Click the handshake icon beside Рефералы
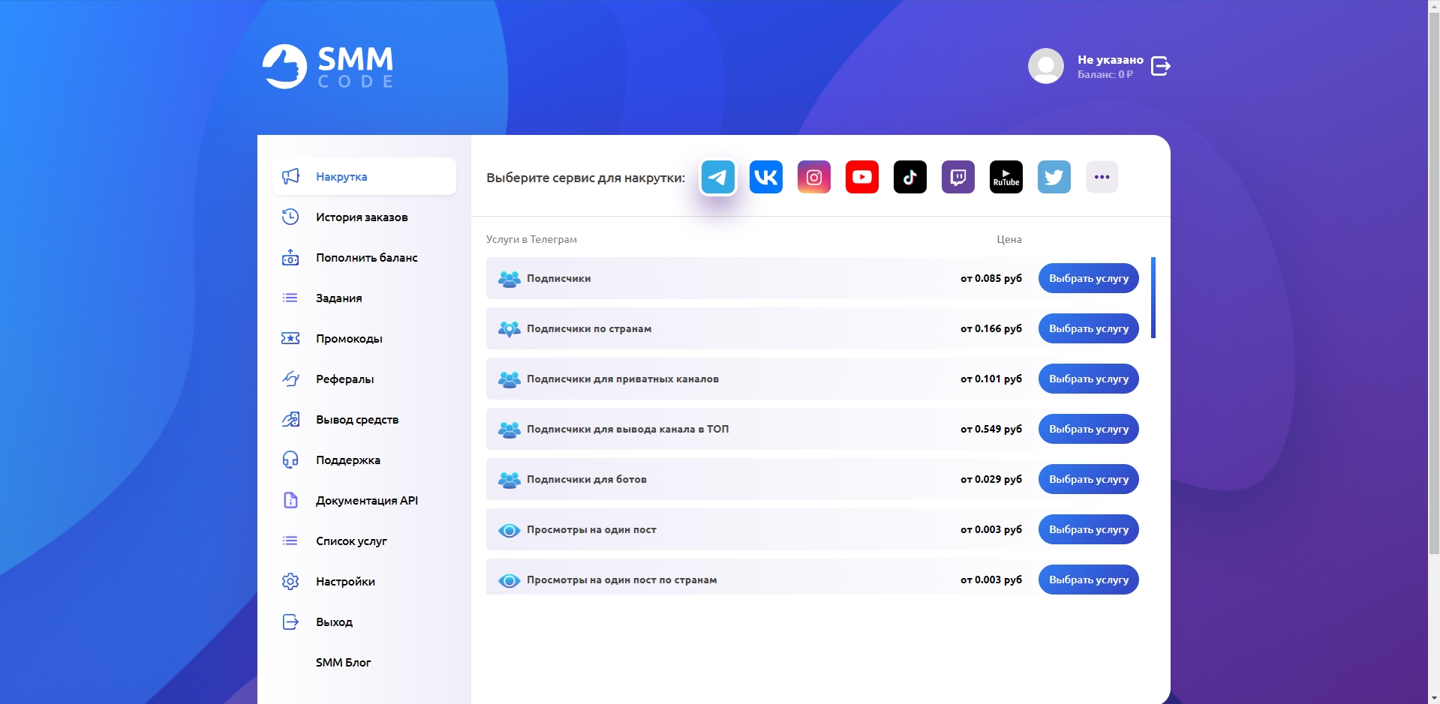Image resolution: width=1440 pixels, height=704 pixels. 290,379
